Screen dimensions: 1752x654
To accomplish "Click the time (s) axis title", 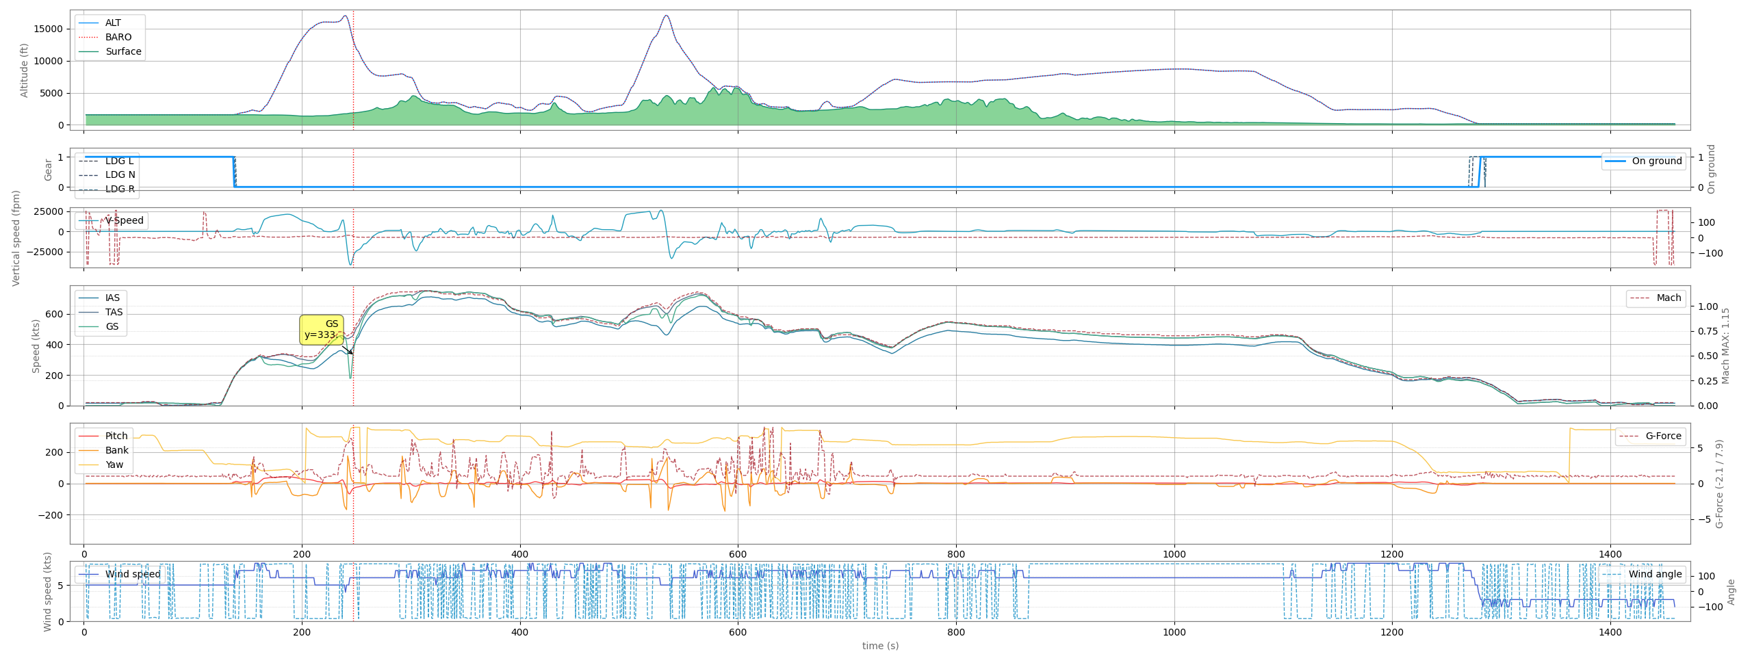I will (880, 646).
